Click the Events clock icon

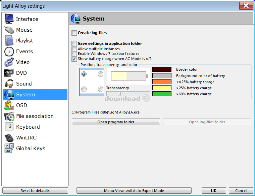click(x=9, y=52)
